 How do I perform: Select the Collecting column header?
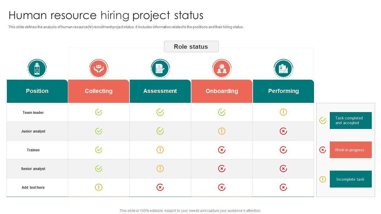[x=99, y=91]
